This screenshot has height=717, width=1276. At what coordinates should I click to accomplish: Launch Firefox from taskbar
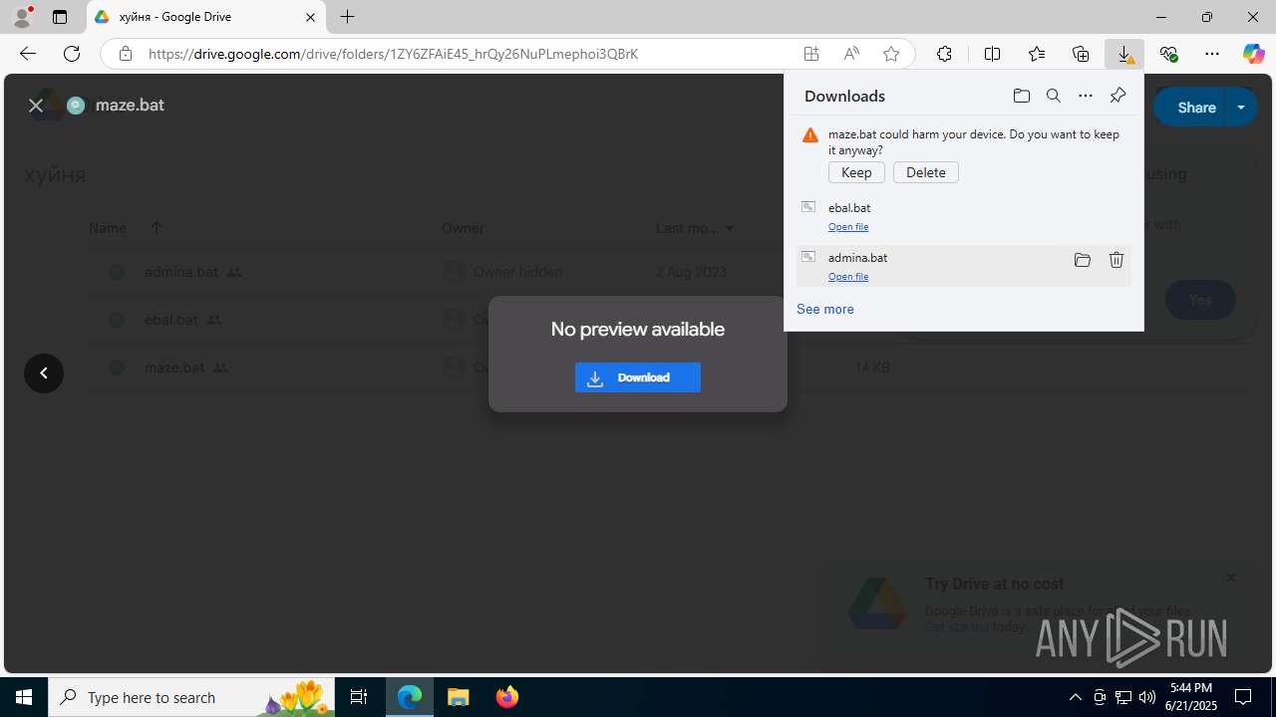click(507, 697)
